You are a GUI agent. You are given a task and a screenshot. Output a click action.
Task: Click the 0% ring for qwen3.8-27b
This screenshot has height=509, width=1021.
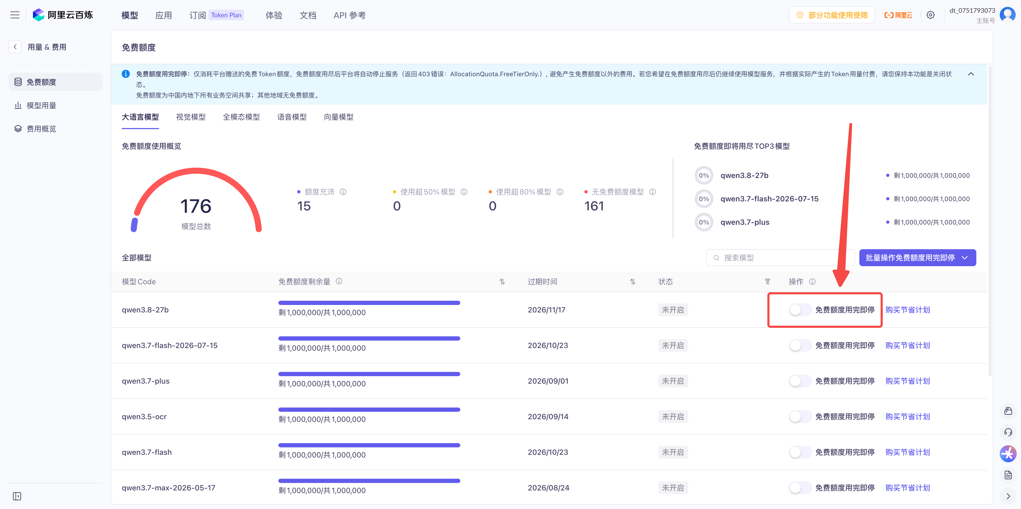[704, 176]
